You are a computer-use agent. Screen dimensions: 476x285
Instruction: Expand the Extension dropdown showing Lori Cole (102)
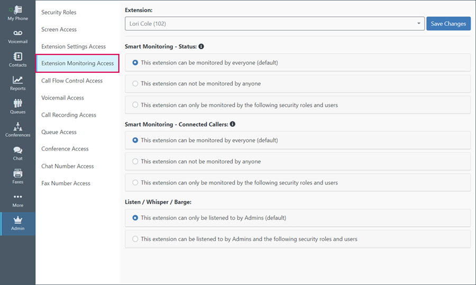(x=274, y=24)
